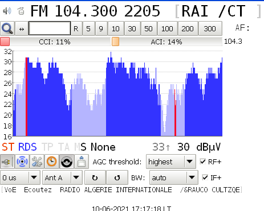This screenshot has height=211, width=264.
Task: Click the CCI 11% progress bar
Action: click(x=55, y=42)
